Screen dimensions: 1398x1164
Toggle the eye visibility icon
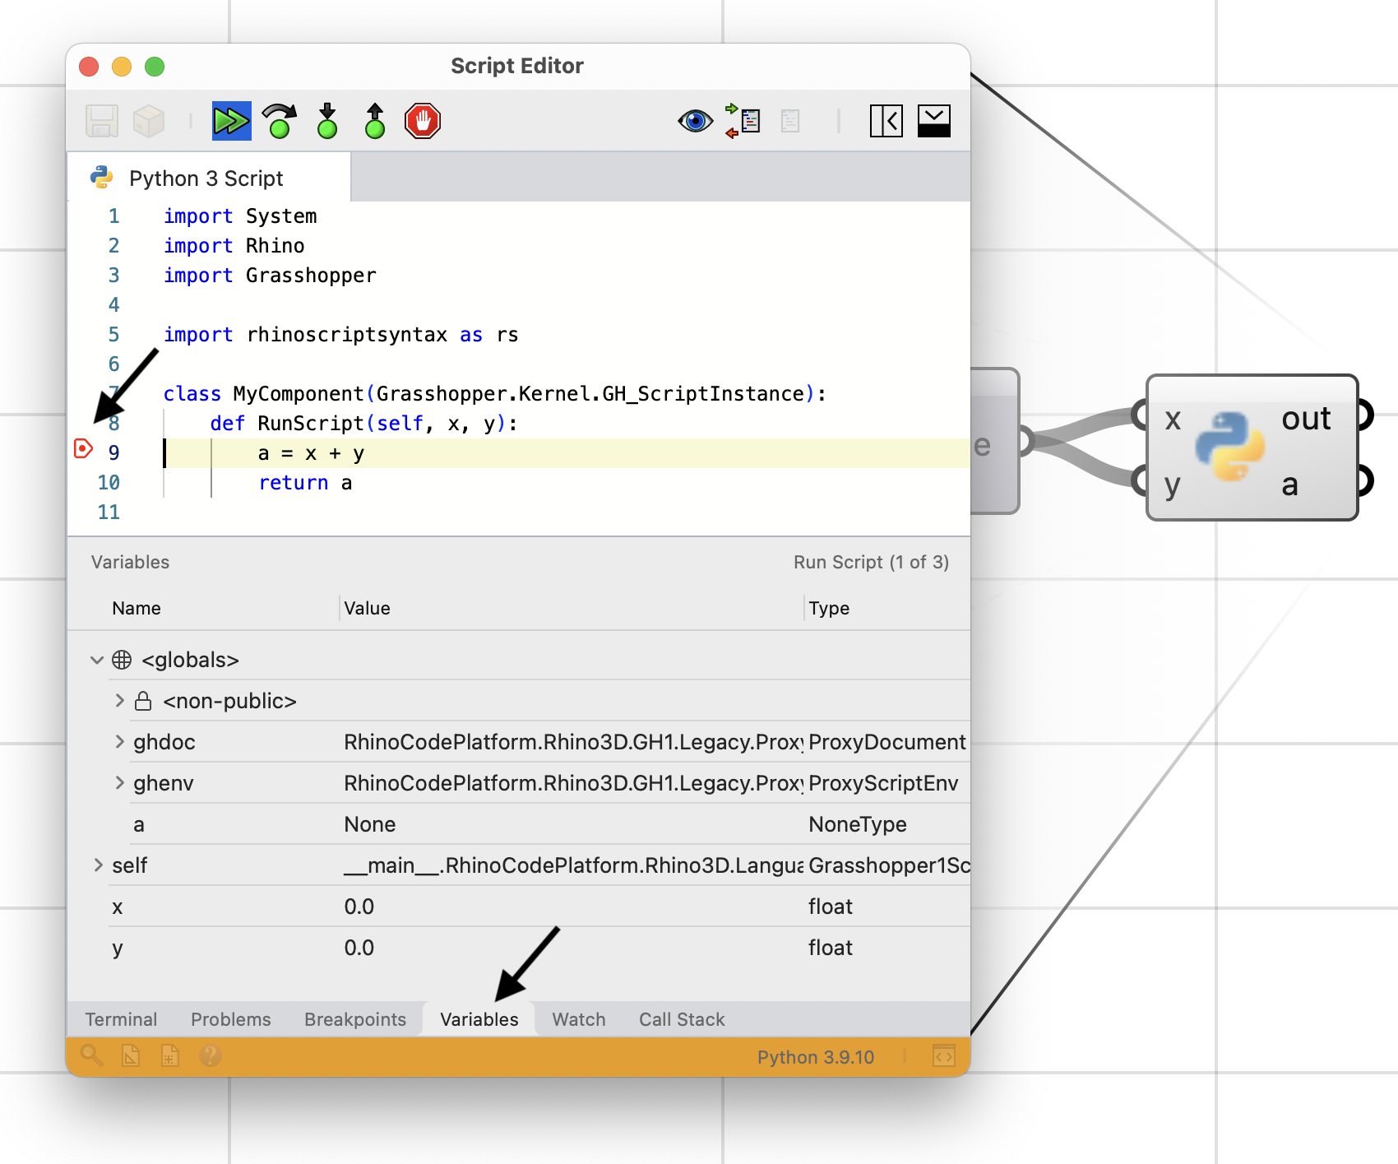[x=695, y=121]
